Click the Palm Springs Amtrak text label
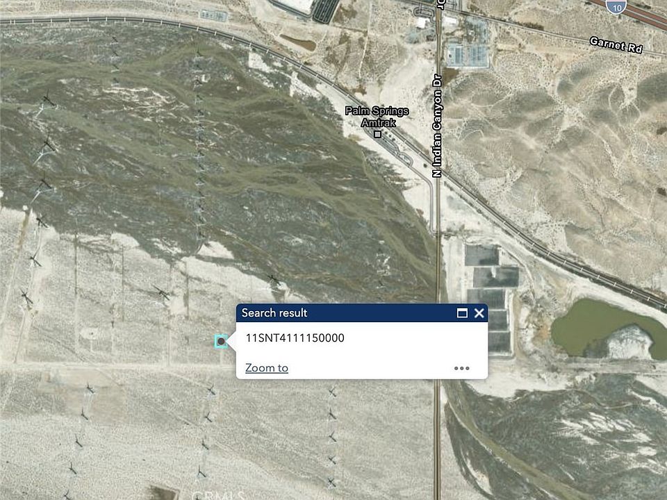667x500 pixels. click(377, 117)
